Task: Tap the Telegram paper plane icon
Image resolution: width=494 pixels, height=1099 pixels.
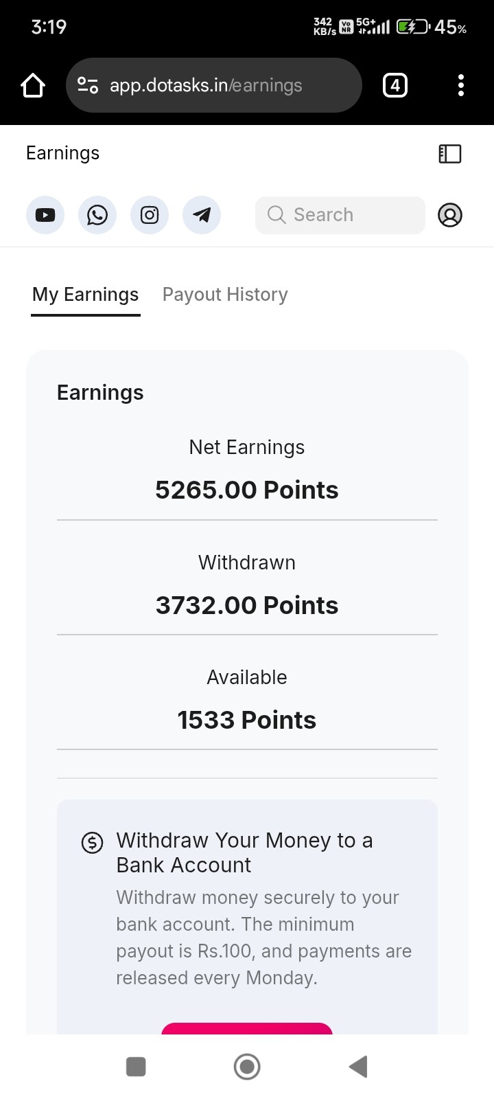Action: [x=202, y=215]
